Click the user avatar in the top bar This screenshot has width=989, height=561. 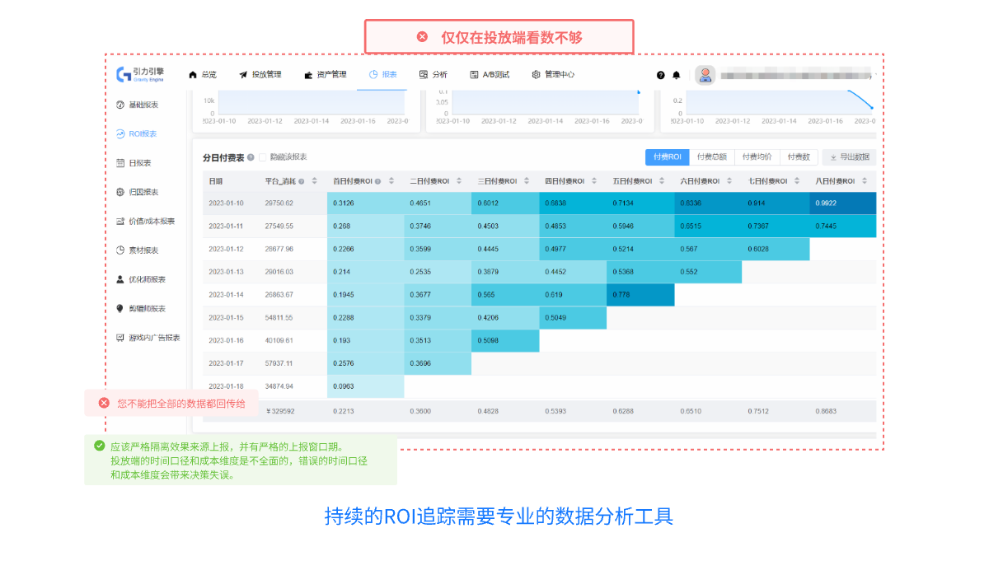(x=705, y=75)
